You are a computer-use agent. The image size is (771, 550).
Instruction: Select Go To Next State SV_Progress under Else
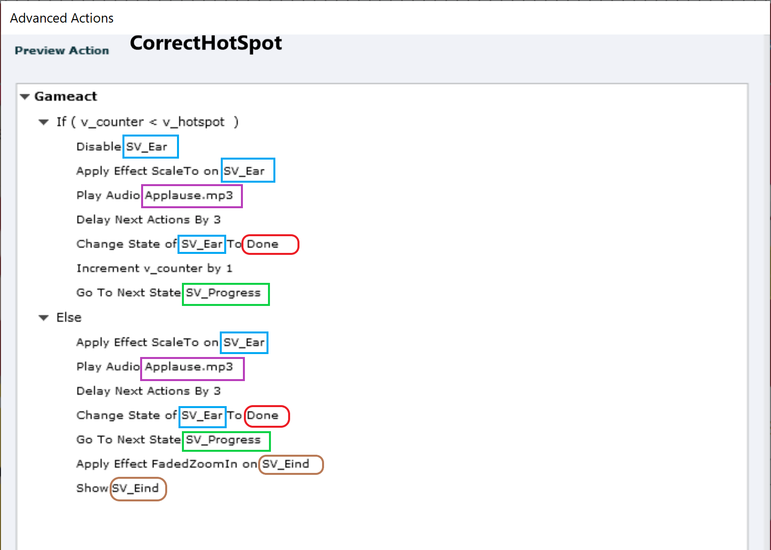click(x=168, y=440)
